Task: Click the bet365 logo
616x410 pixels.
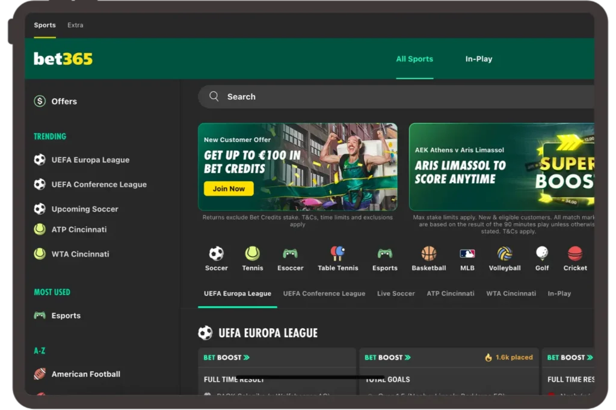Action: pos(63,59)
